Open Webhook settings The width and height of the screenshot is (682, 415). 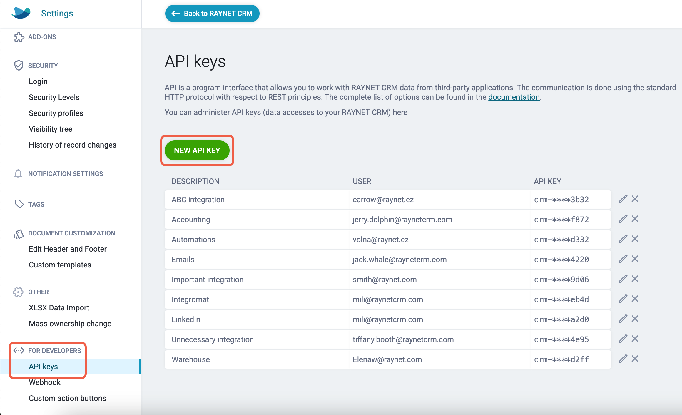(45, 382)
